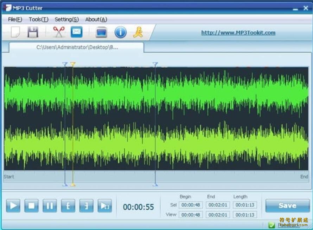
Task: Select the C:\Users\Administrator\Desktop\B... tab
Action: [x=76, y=47]
